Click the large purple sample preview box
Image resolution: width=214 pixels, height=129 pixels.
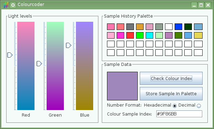pyautogui.click(x=122, y=86)
